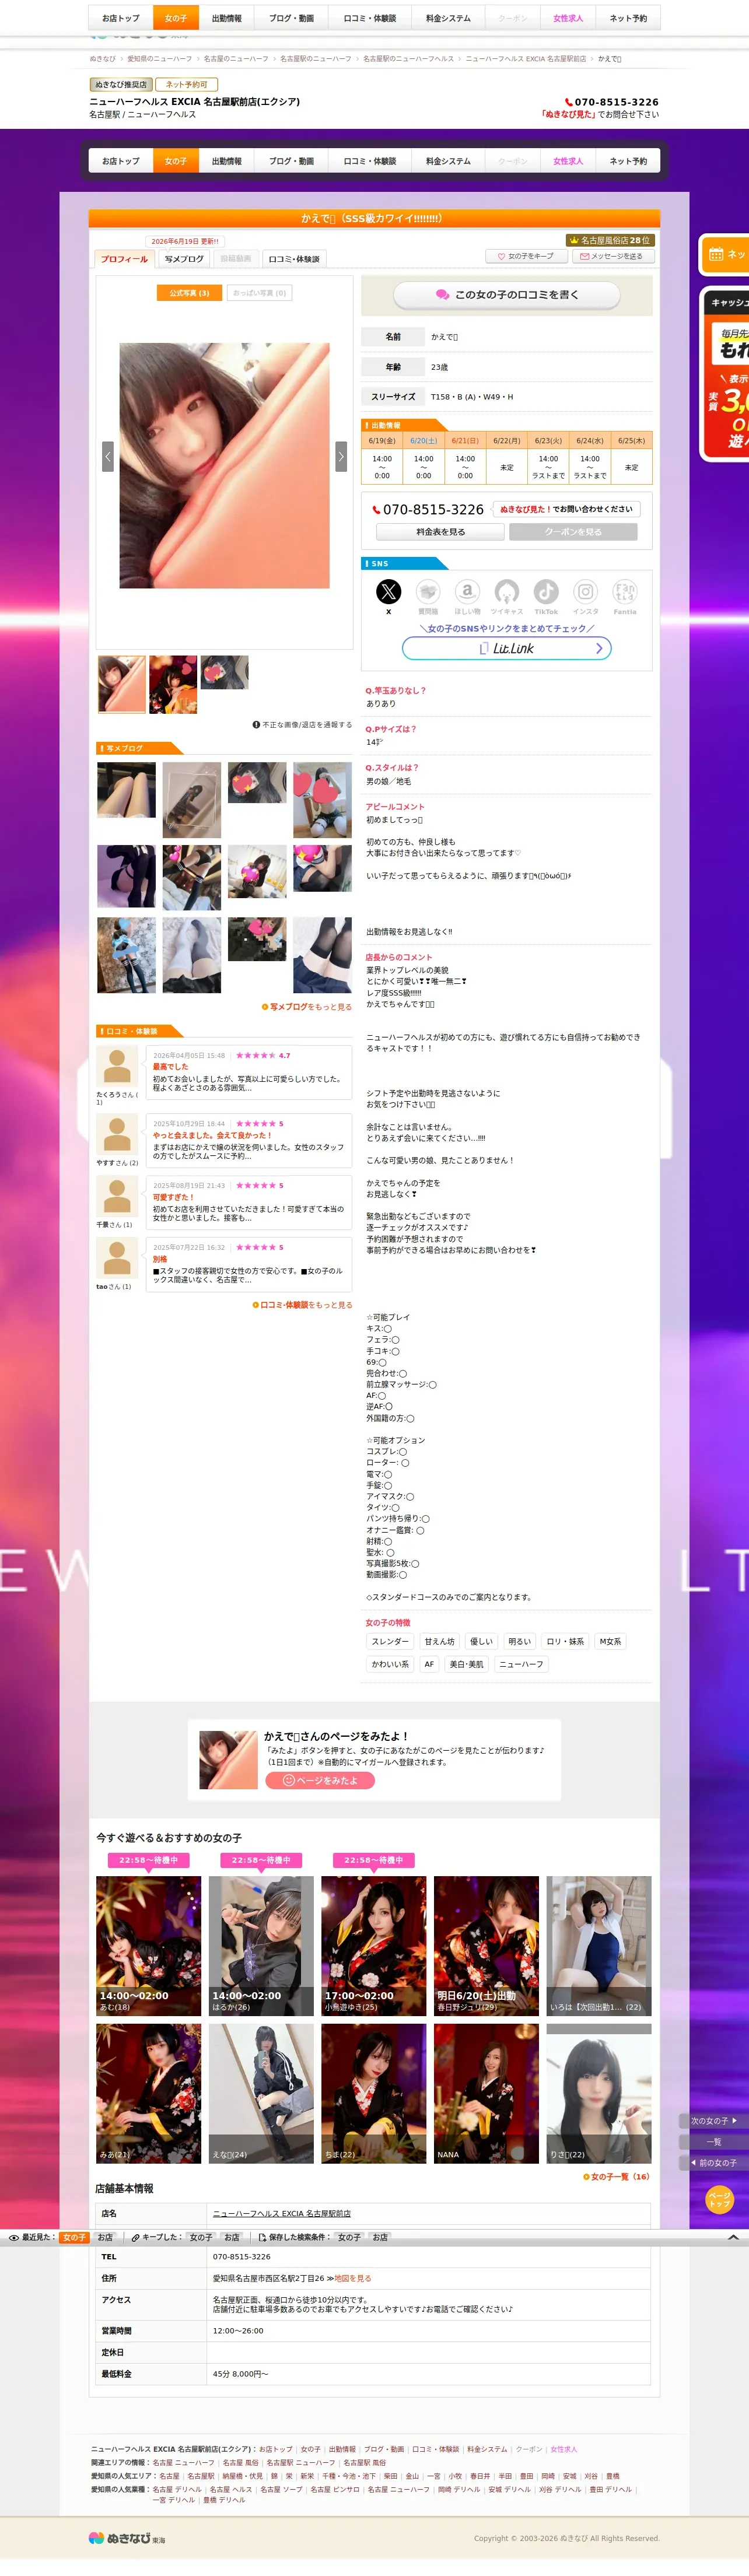The width and height of the screenshot is (749, 2576).
Task: Go to 前の女の子 via side arrow
Action: [713, 2163]
